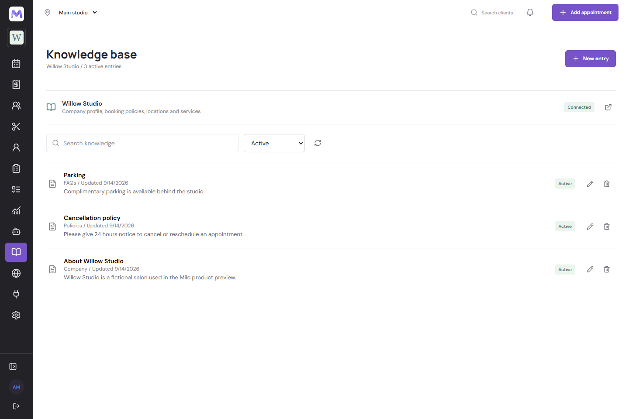Click the Willow Studio source title
Viewport: 629px width, 419px height.
tap(82, 103)
